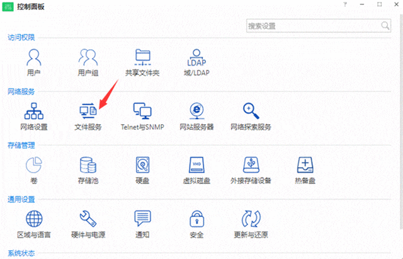Open 文件服务 file services
This screenshot has width=403, height=259.
88,117
